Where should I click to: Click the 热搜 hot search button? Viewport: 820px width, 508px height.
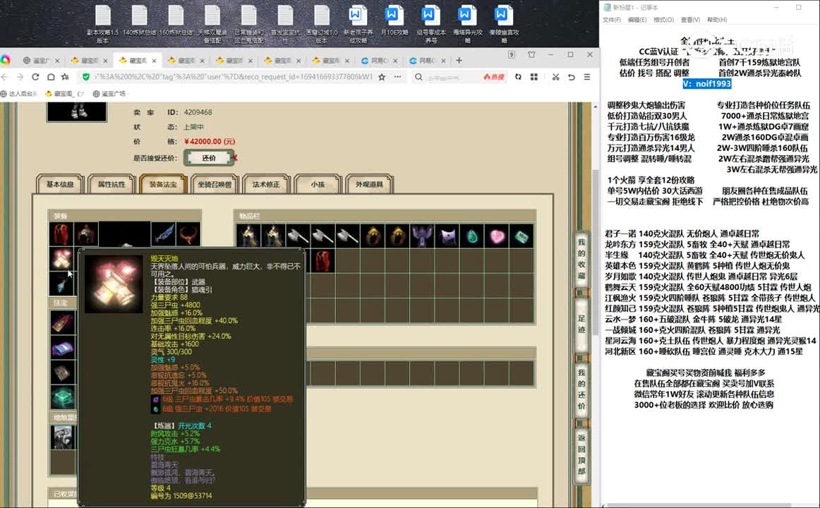(494, 77)
